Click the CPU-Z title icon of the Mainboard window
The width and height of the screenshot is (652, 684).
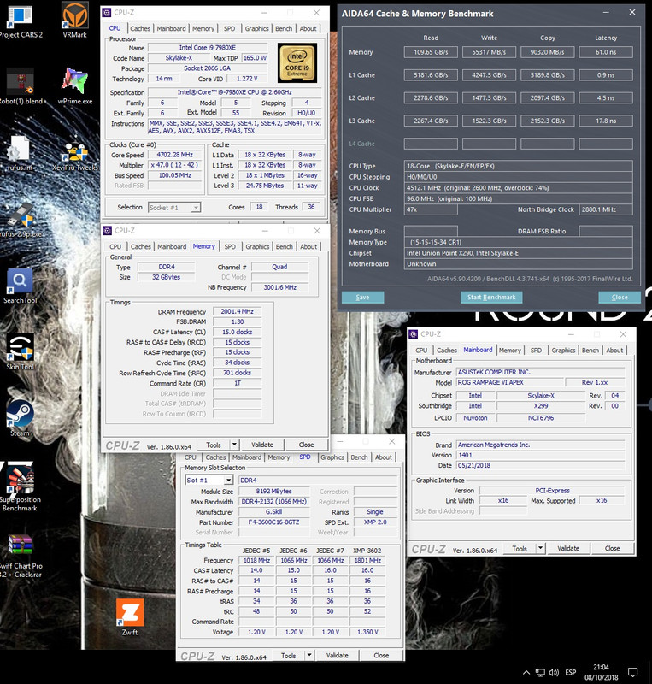(413, 334)
